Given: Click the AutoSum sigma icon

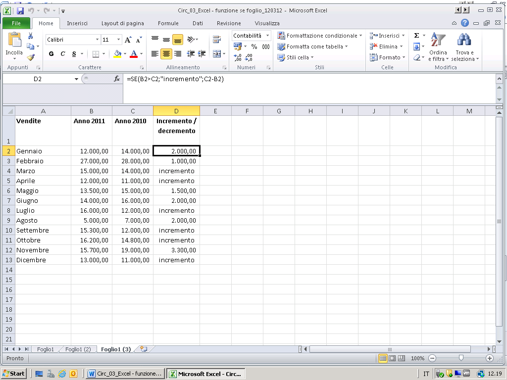Looking at the screenshot, I should point(416,36).
